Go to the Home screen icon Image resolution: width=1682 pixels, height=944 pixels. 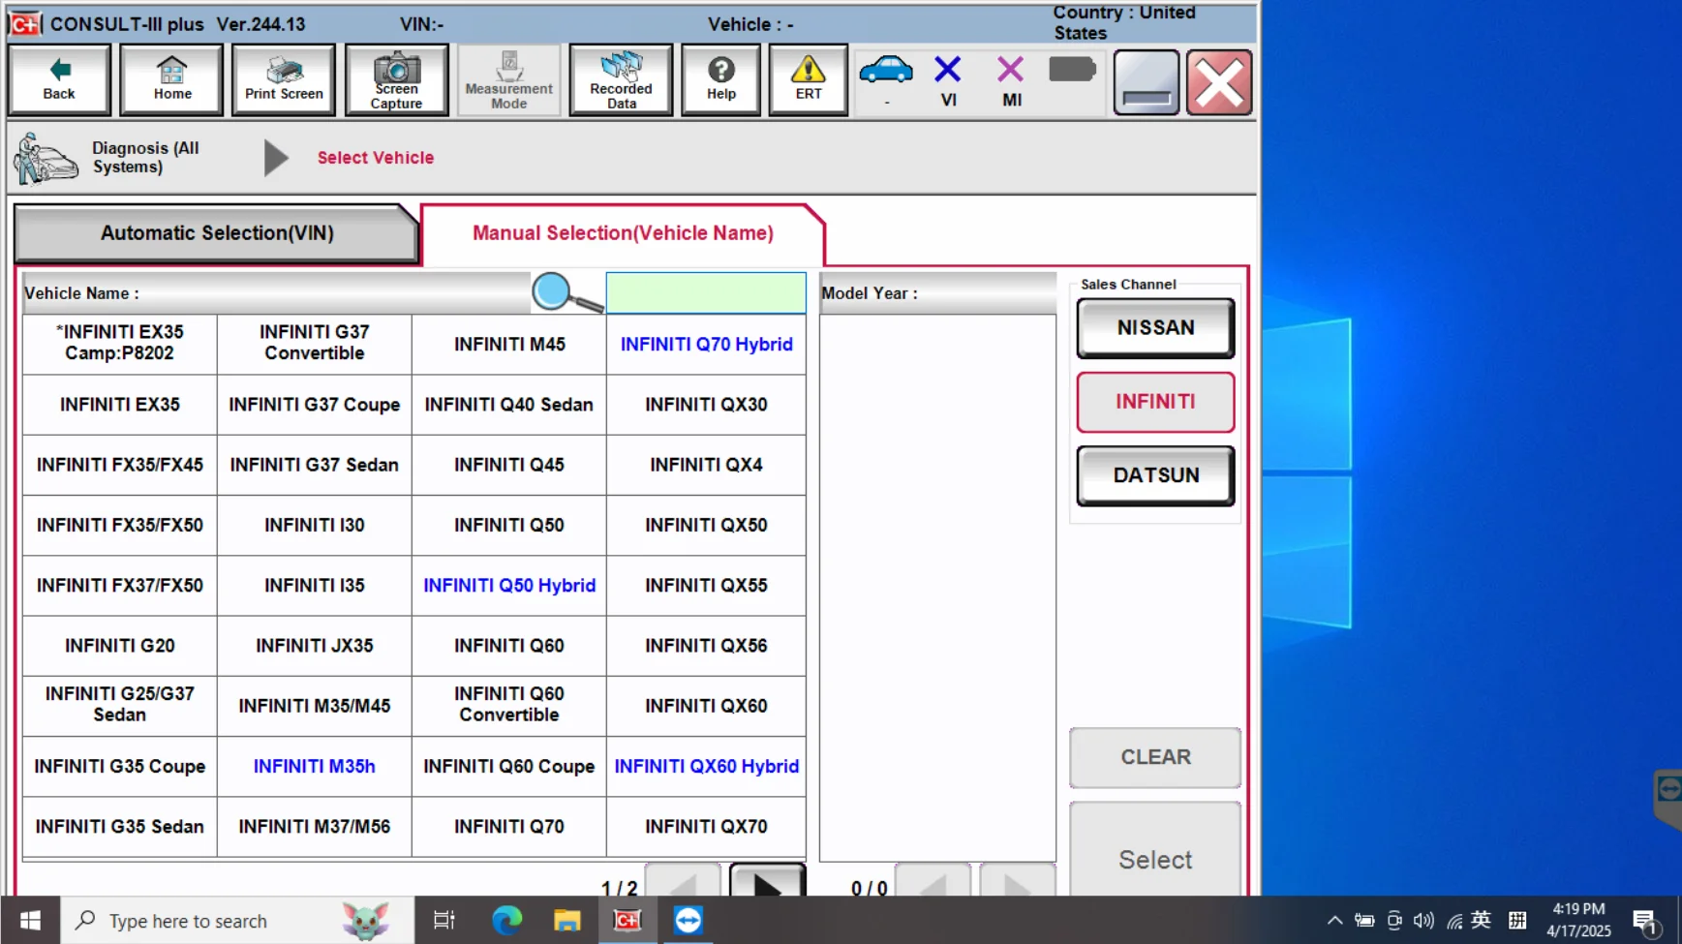point(171,79)
